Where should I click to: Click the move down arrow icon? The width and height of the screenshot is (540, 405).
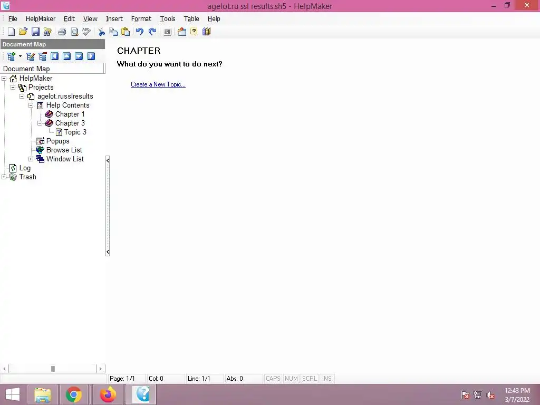point(79,56)
